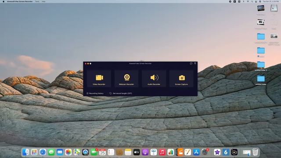Select the hard drive icon on desktop
Screen dimensions: 281x158
click(x=274, y=8)
